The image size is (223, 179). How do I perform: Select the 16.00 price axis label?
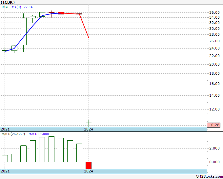point(214,84)
